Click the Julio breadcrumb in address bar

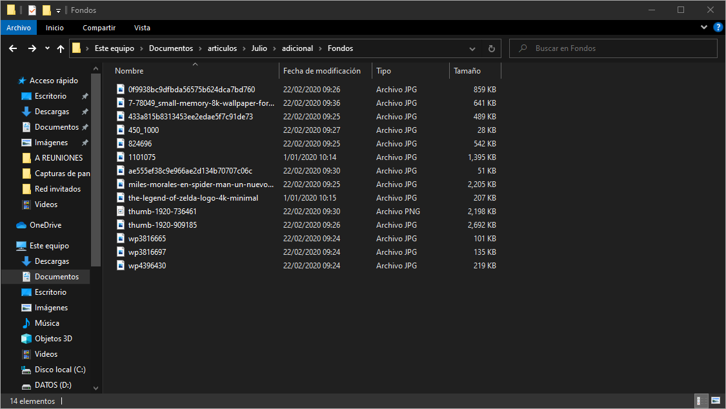(x=259, y=48)
